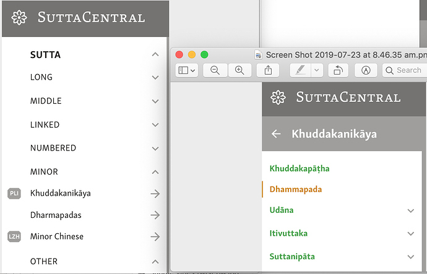Go back with arrow beside Khuddakanikāya header
Image resolution: width=427 pixels, height=274 pixels.
[276, 133]
